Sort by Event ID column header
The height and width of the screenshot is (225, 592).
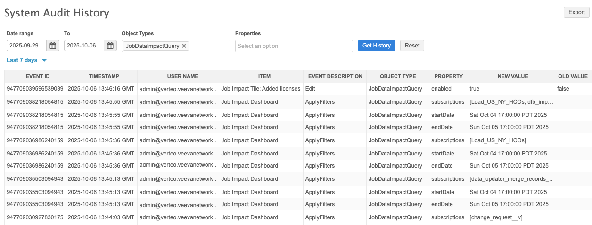pyautogui.click(x=35, y=76)
